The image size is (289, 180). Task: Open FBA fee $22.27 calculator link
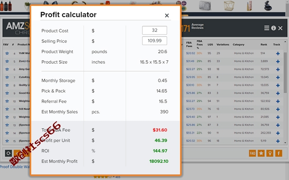pyautogui.click(x=191, y=69)
